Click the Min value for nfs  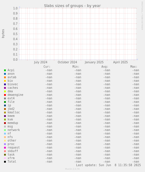tap(78, 137)
